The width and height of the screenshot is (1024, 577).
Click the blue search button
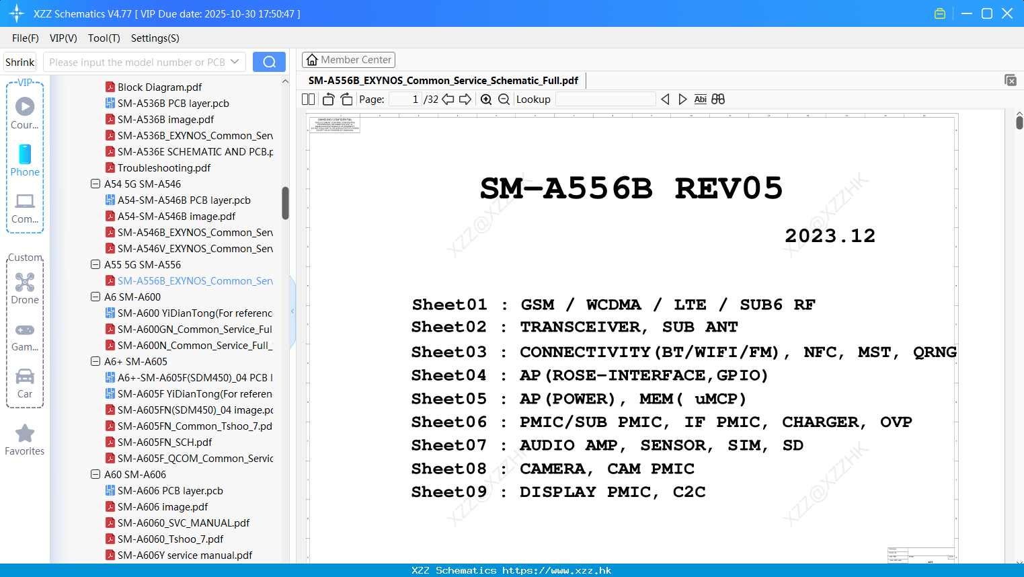tap(269, 62)
